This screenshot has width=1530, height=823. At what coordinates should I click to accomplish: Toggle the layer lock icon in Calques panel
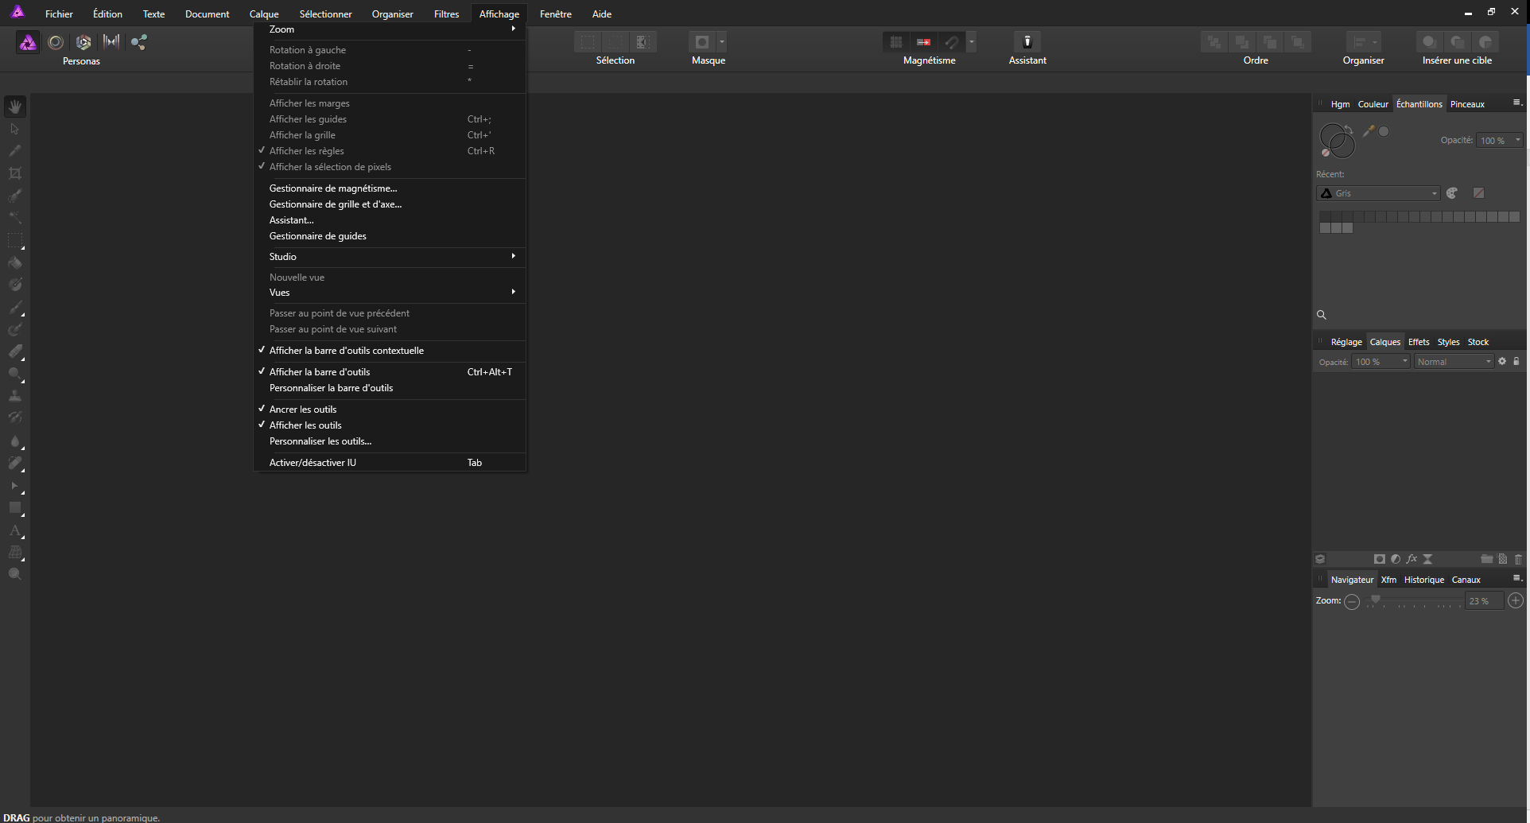pyautogui.click(x=1516, y=361)
